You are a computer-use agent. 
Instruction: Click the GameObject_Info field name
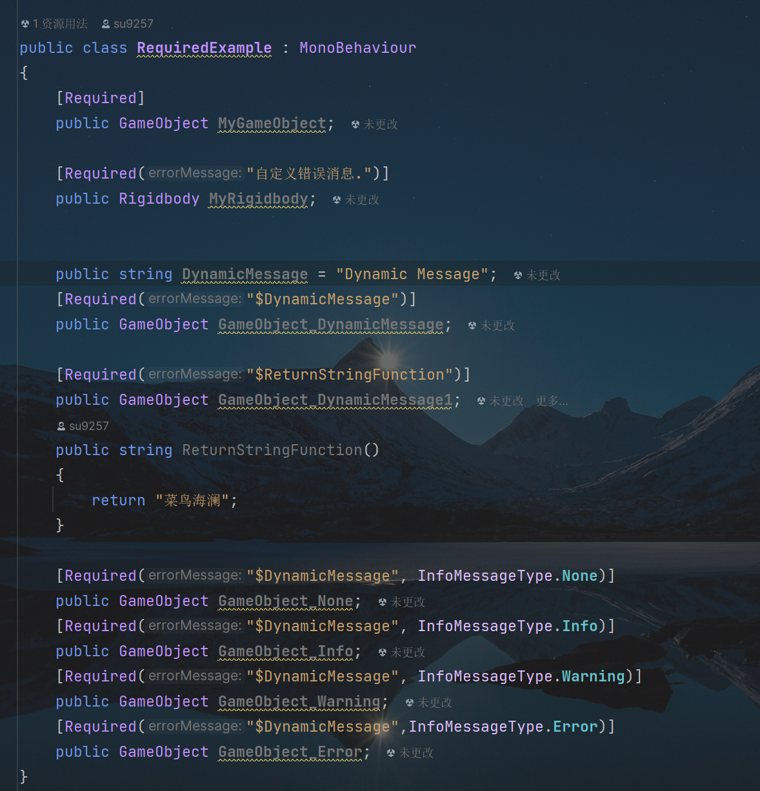tap(286, 651)
